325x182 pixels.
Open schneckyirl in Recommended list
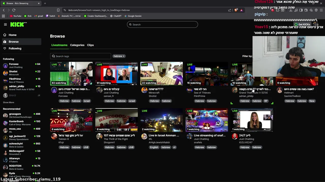pyautogui.click(x=21, y=145)
